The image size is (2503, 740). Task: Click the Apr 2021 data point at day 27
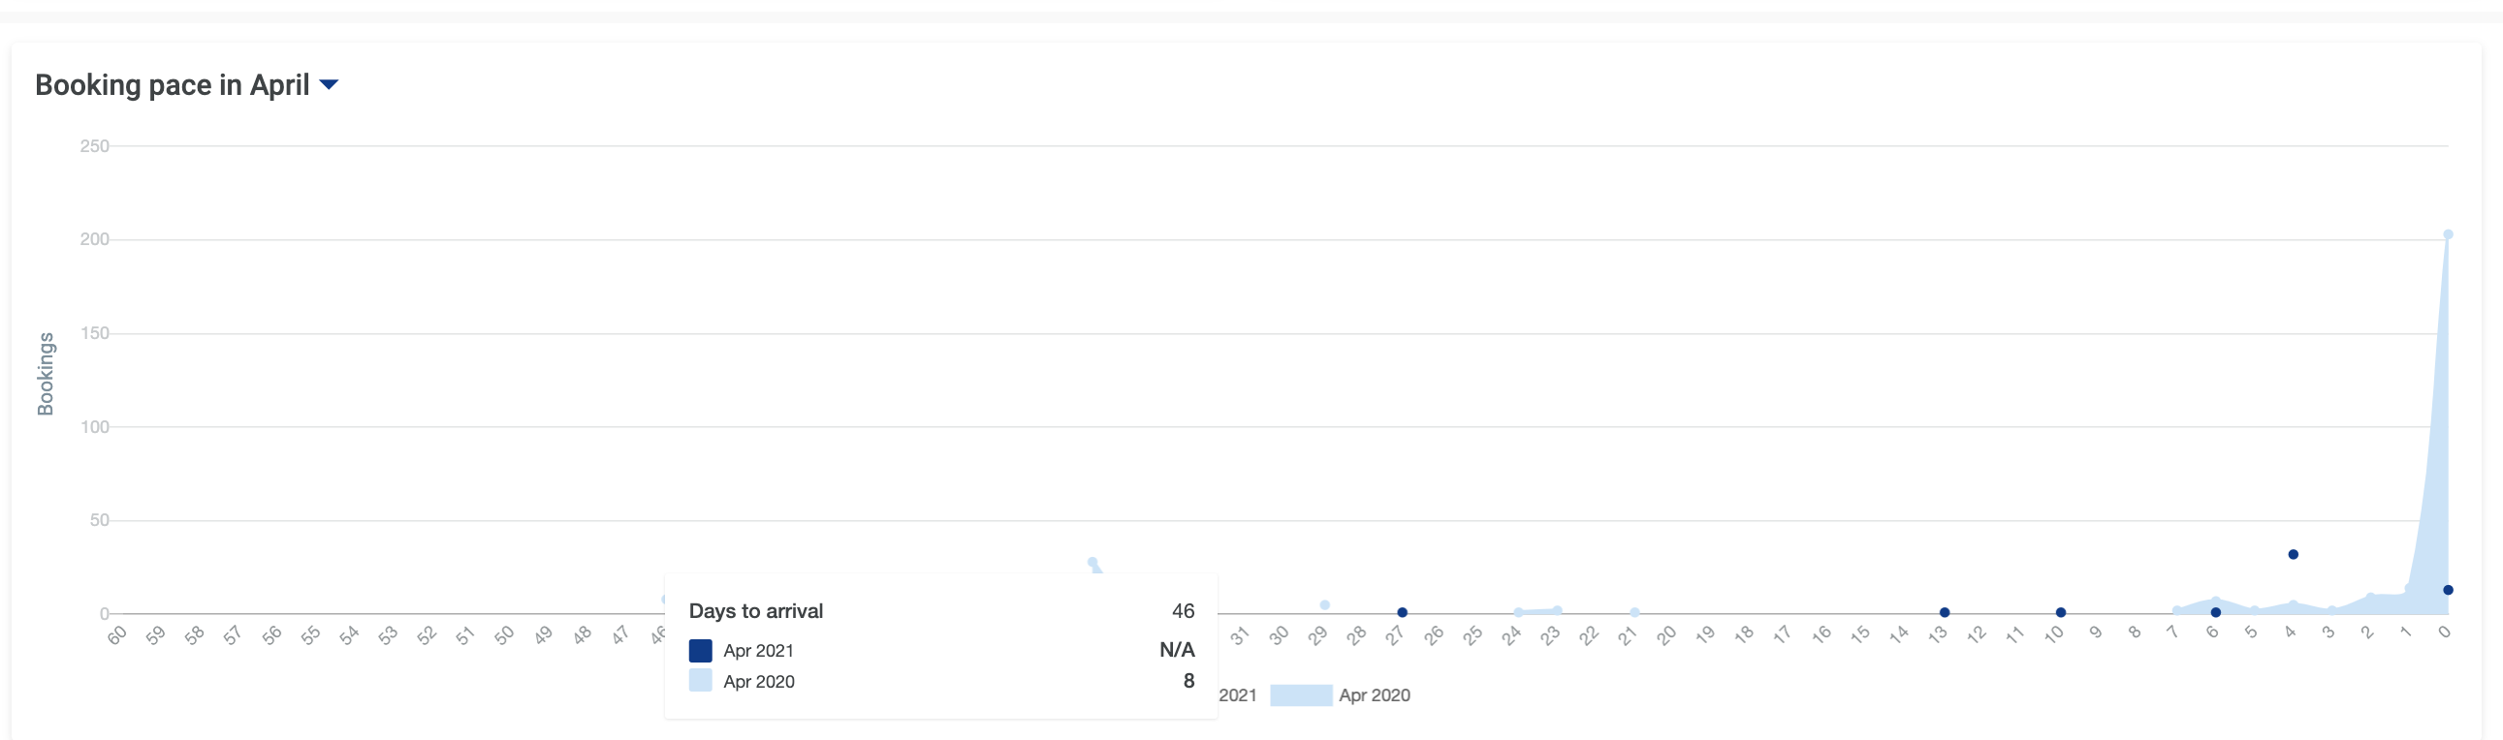1402,613
